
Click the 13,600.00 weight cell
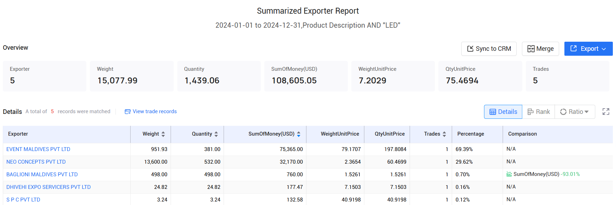point(151,162)
